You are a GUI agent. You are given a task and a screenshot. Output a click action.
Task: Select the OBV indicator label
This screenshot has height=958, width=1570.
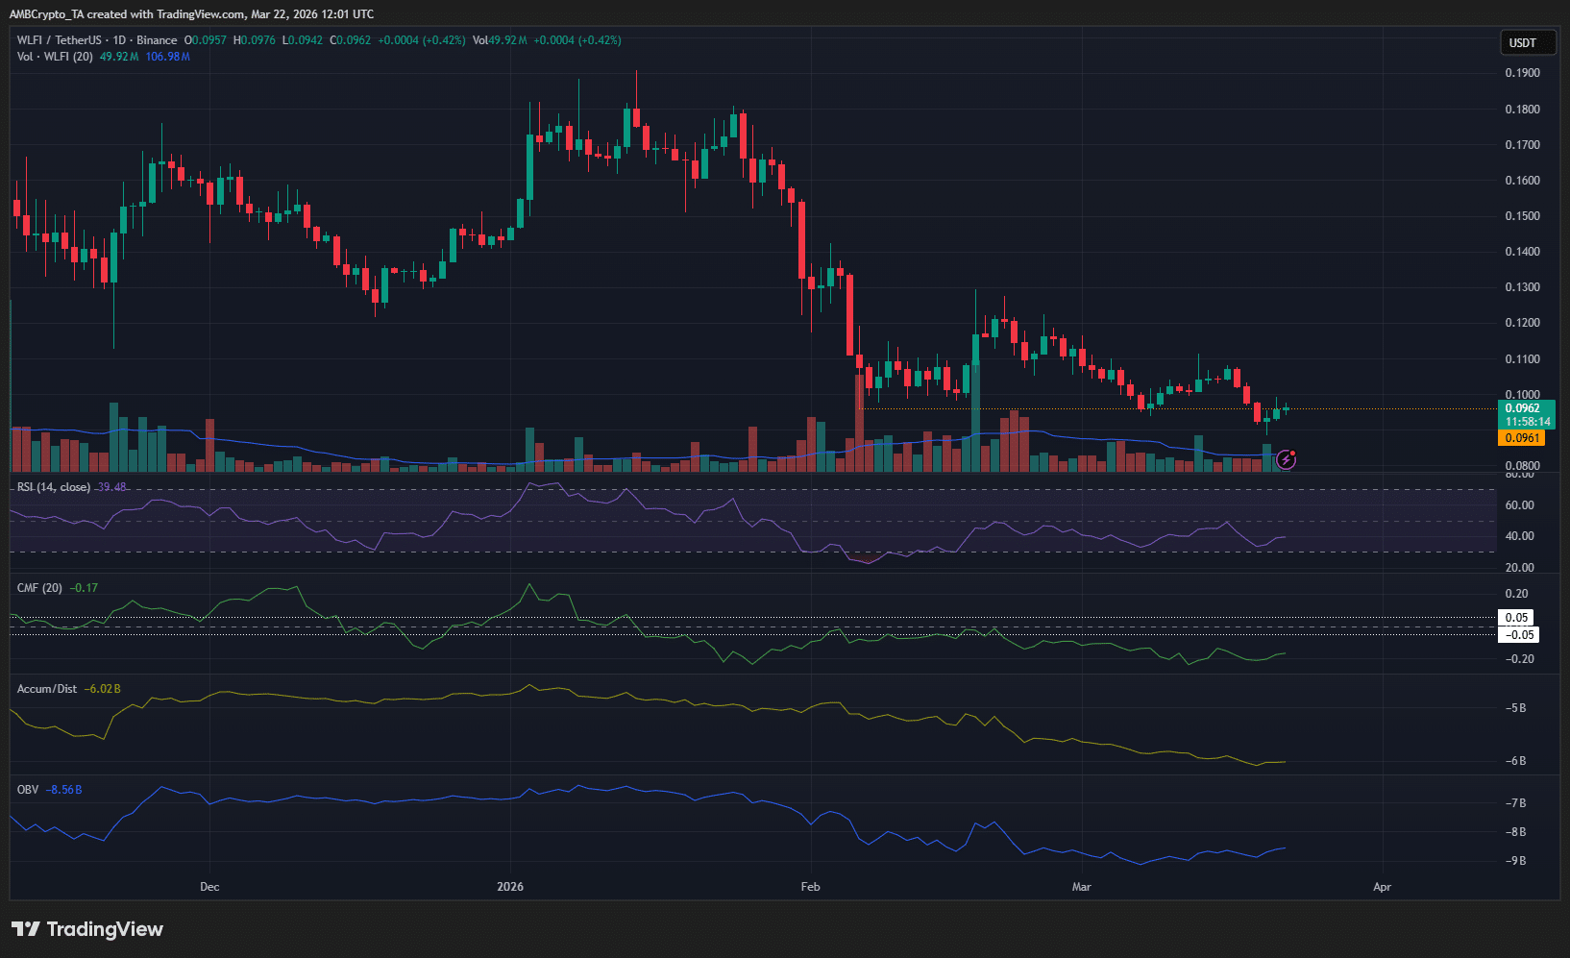click(27, 789)
